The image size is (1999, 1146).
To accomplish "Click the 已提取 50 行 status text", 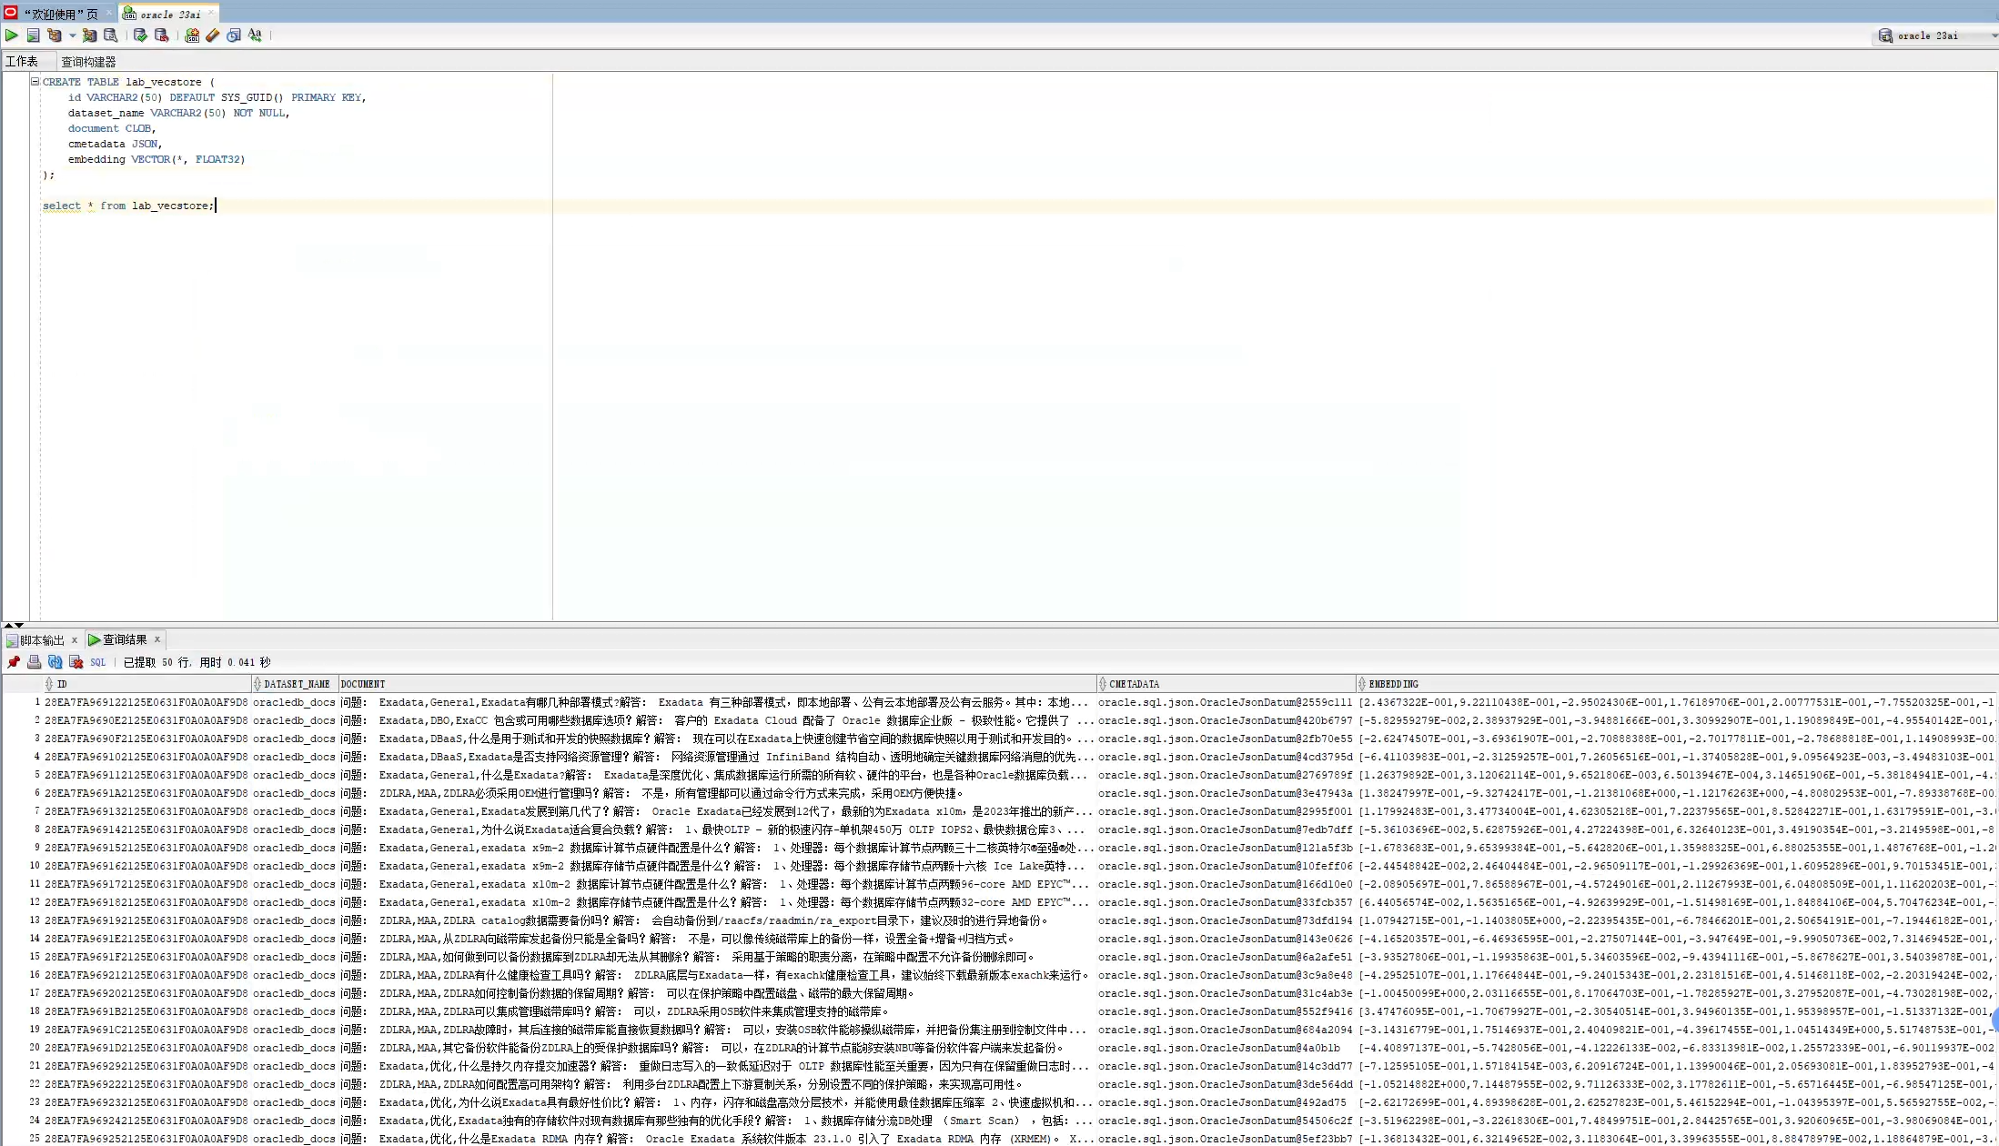I will coord(156,663).
